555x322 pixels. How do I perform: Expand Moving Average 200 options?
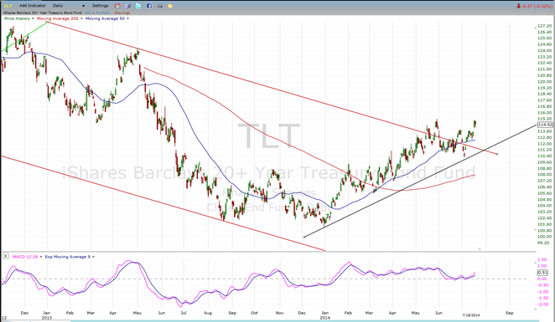tap(81, 18)
